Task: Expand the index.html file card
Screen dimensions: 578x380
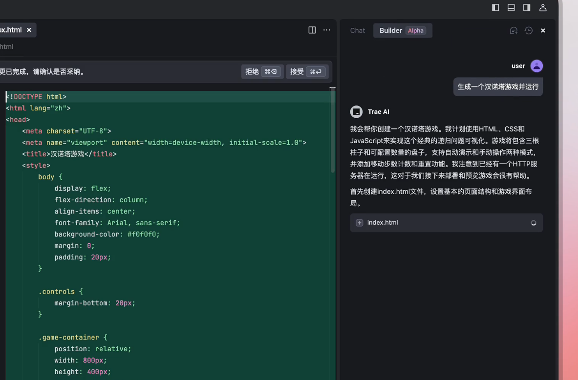Action: 359,222
